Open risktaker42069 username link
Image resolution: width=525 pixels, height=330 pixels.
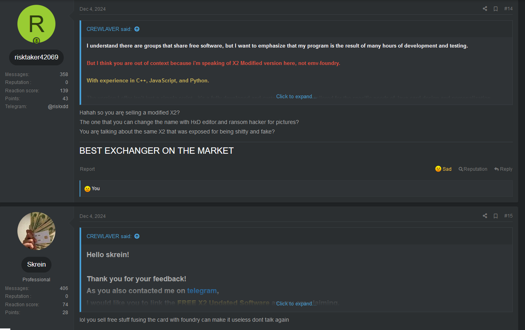click(36, 57)
